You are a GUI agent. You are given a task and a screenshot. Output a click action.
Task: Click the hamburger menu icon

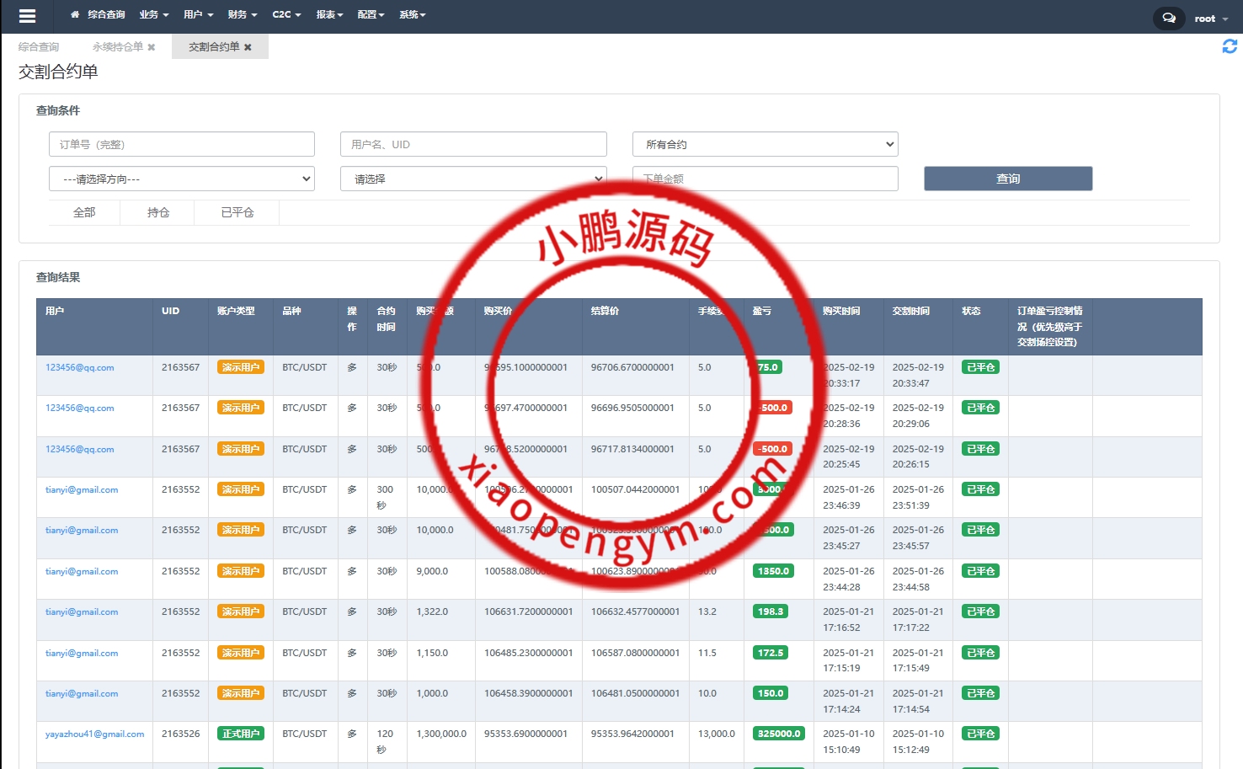[27, 16]
